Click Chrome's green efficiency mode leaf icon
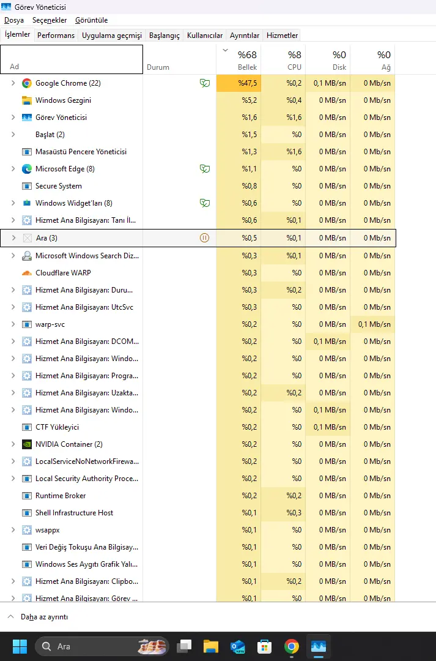The image size is (436, 661). coord(205,83)
